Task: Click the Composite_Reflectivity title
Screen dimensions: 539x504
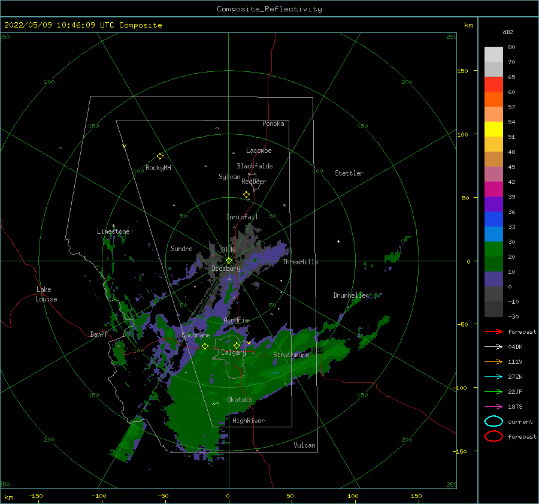Action: (269, 9)
